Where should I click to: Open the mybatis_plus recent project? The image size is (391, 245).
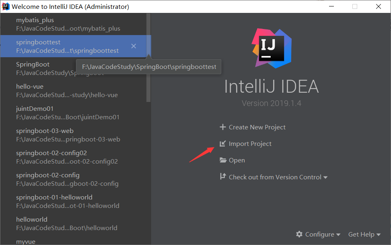pos(68,24)
